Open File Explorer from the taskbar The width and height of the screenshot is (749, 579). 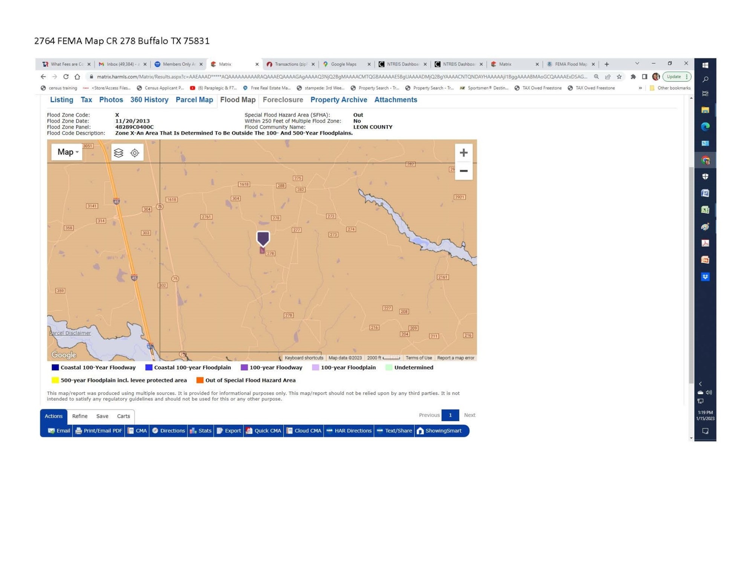705,110
